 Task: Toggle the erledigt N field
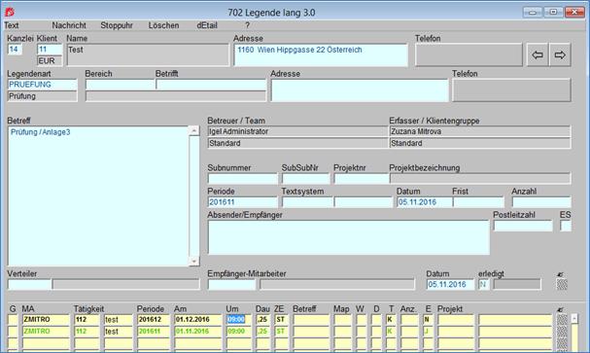click(483, 285)
